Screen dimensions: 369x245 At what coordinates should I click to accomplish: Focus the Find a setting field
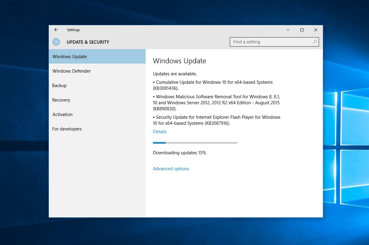(274, 42)
